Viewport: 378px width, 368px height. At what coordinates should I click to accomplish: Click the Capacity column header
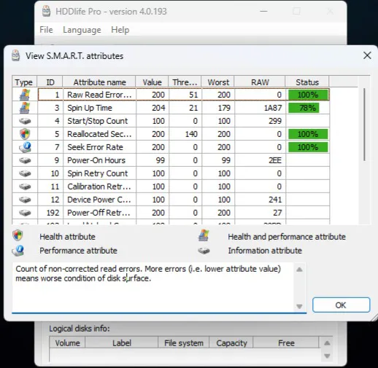231,343
